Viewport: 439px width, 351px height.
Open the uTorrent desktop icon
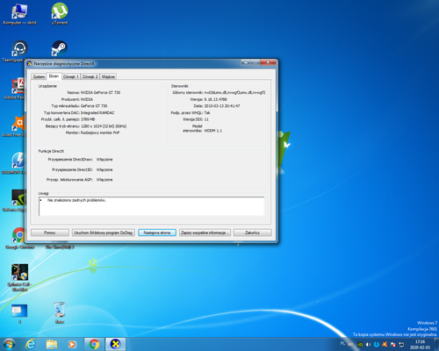[60, 14]
